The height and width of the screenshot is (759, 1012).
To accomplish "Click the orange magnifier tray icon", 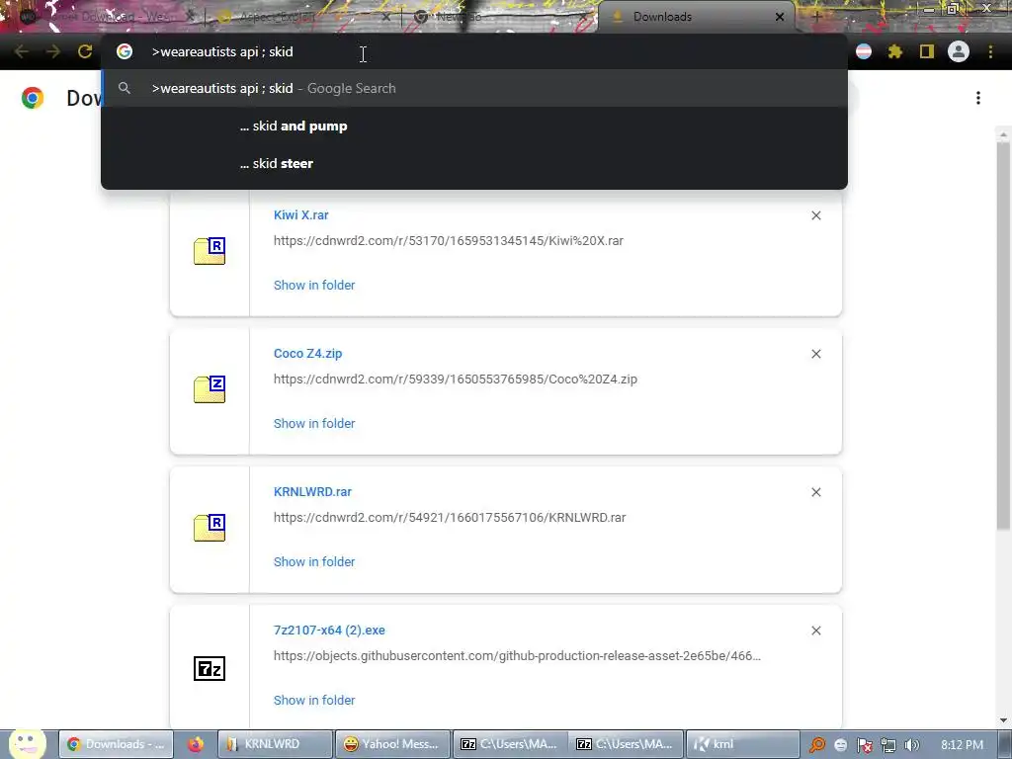I will coord(817,745).
